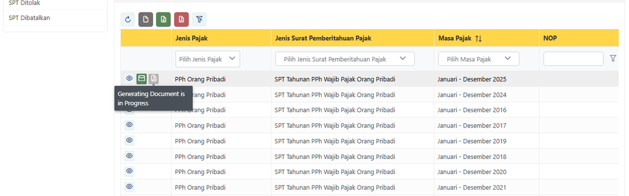Open envelope icon in 2025 row
Viewport: 629px width, 196px height.
(142, 78)
